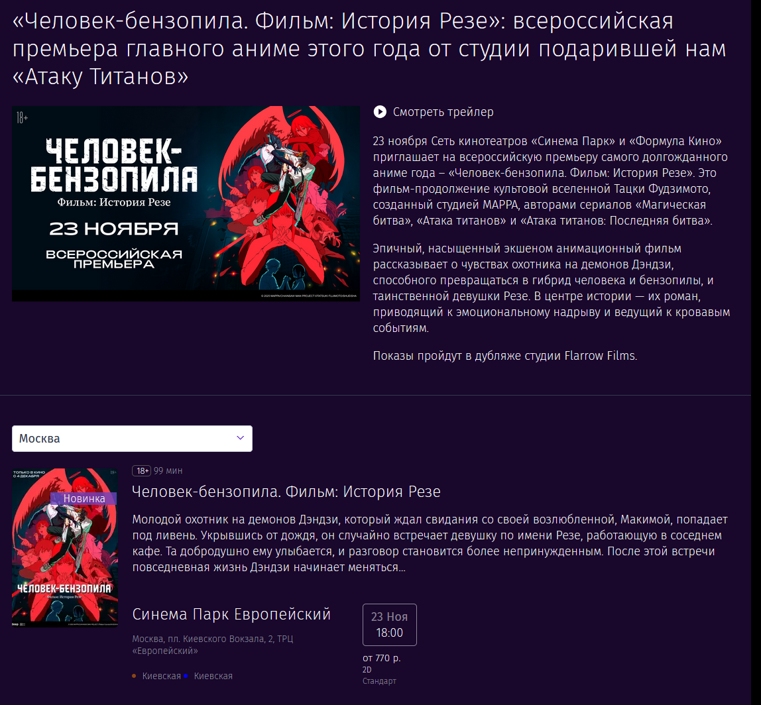Click the second Киевская metro station label
The width and height of the screenshot is (761, 705).
[213, 676]
